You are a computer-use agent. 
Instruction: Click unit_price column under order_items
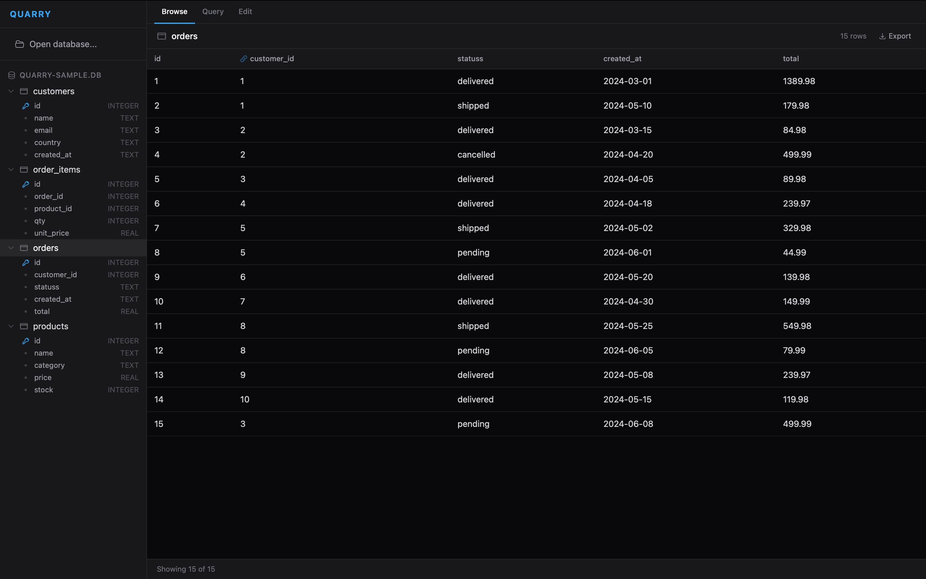coord(73,233)
